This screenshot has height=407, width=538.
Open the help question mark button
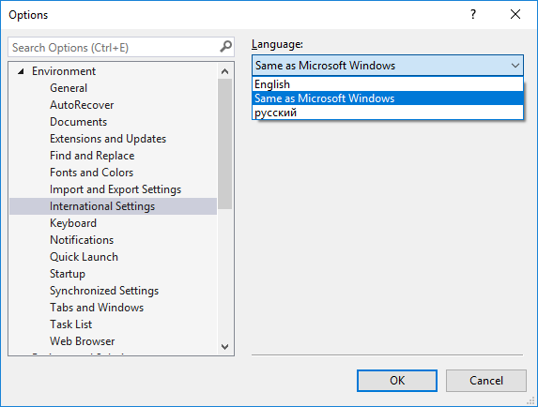pyautogui.click(x=473, y=14)
